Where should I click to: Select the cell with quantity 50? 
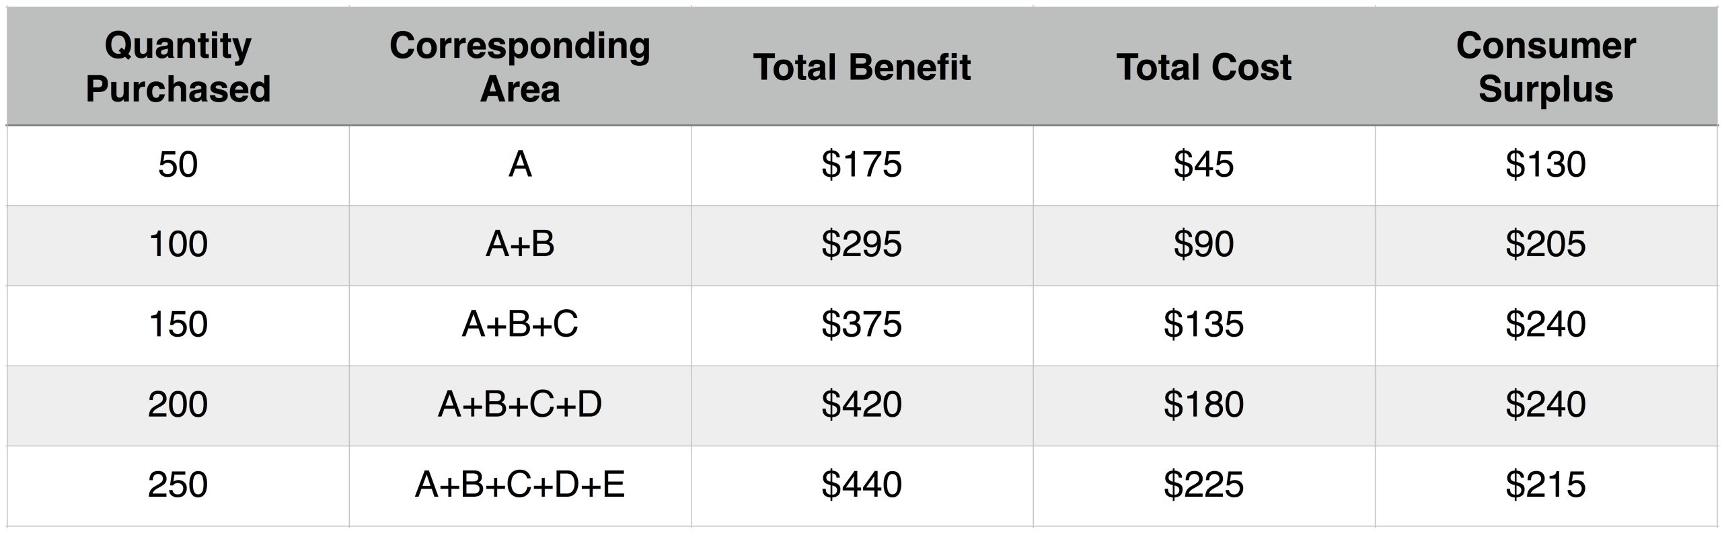[x=178, y=165]
